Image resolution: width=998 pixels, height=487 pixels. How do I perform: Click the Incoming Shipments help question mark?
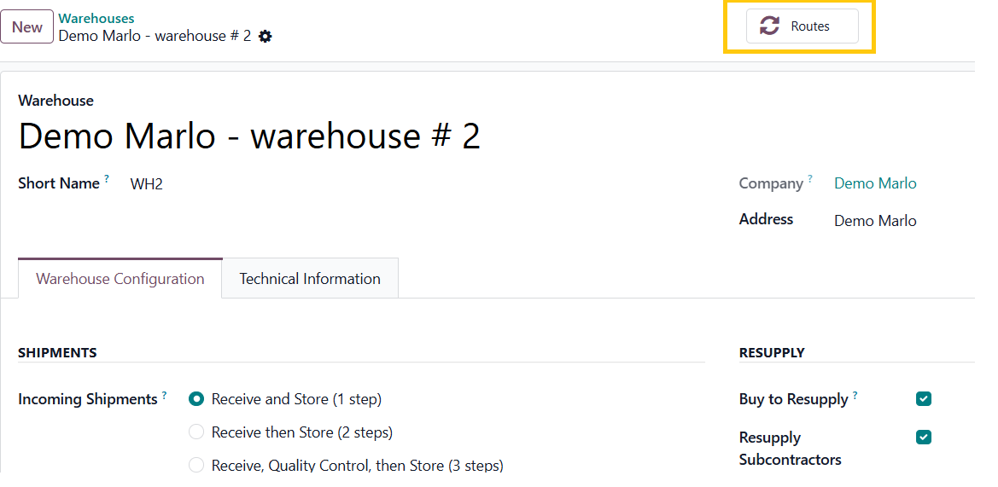click(164, 396)
